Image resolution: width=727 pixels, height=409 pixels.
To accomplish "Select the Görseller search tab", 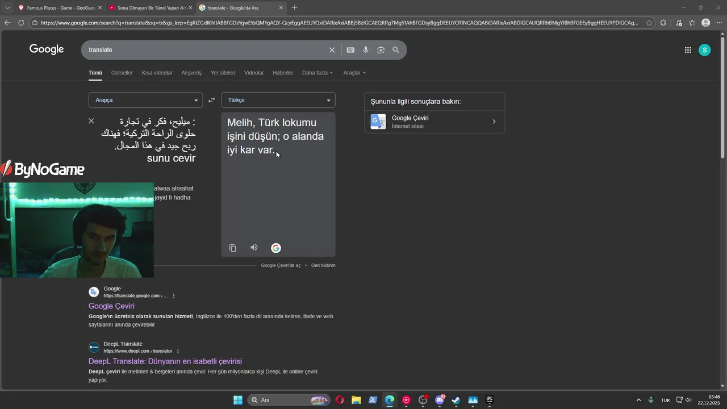I will pyautogui.click(x=122, y=73).
